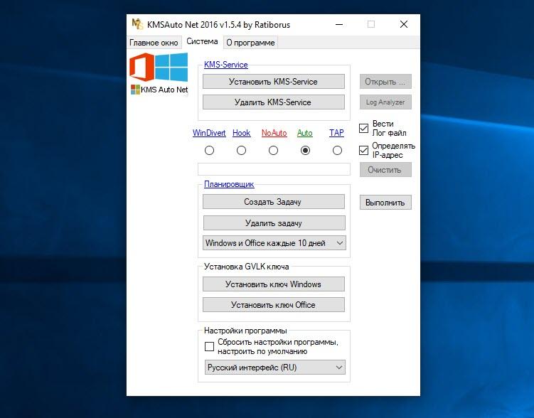Toggle the Определять IP-адрес checkbox
Screen dimensions: 534x418
click(x=363, y=150)
